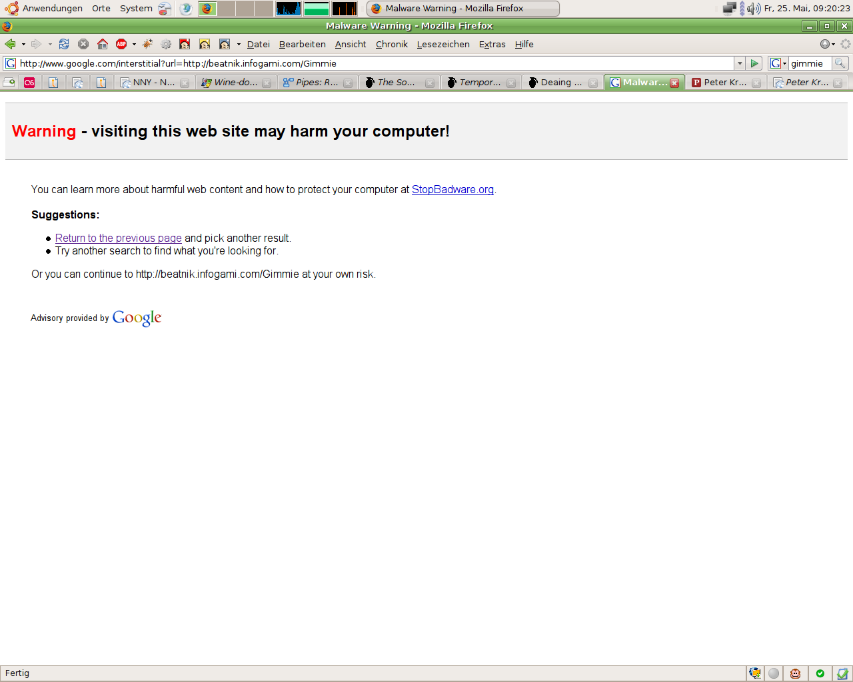
Task: Click the blue-background face toolbar icon
Action: coord(225,44)
